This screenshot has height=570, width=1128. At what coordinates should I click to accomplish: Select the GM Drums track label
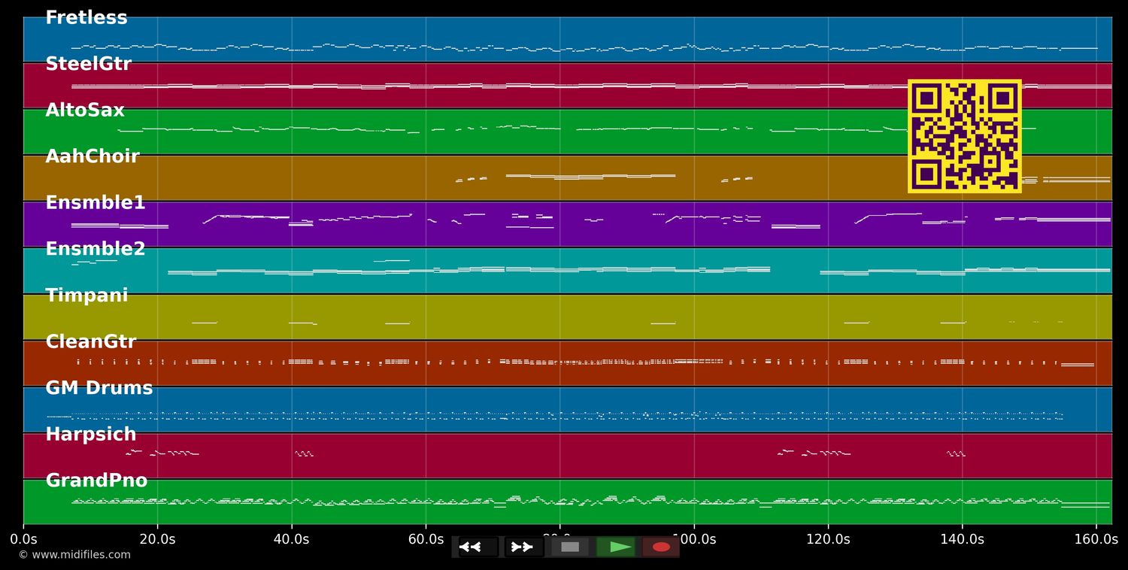click(x=99, y=389)
